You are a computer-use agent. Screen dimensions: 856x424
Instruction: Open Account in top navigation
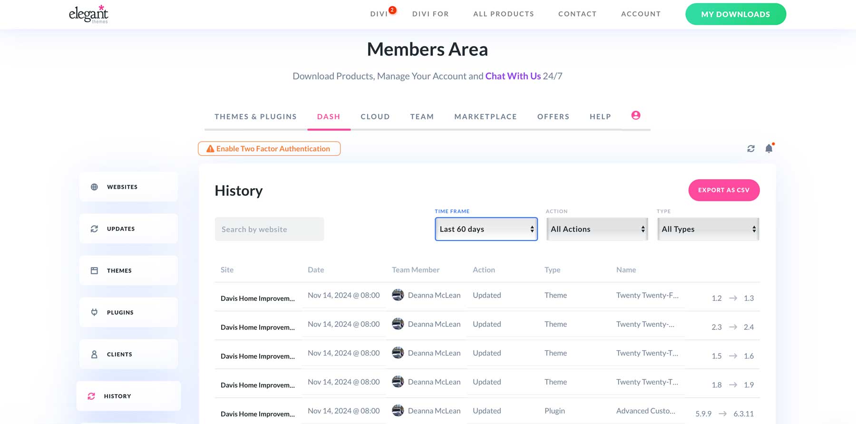point(641,14)
